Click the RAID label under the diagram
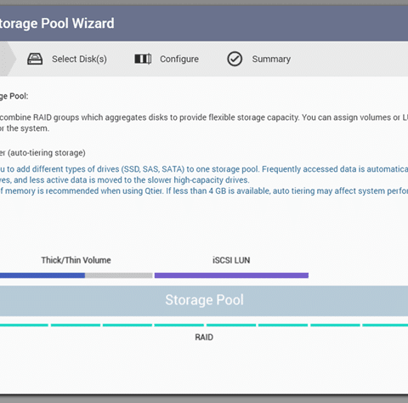This screenshot has width=408, height=403. pyautogui.click(x=204, y=338)
